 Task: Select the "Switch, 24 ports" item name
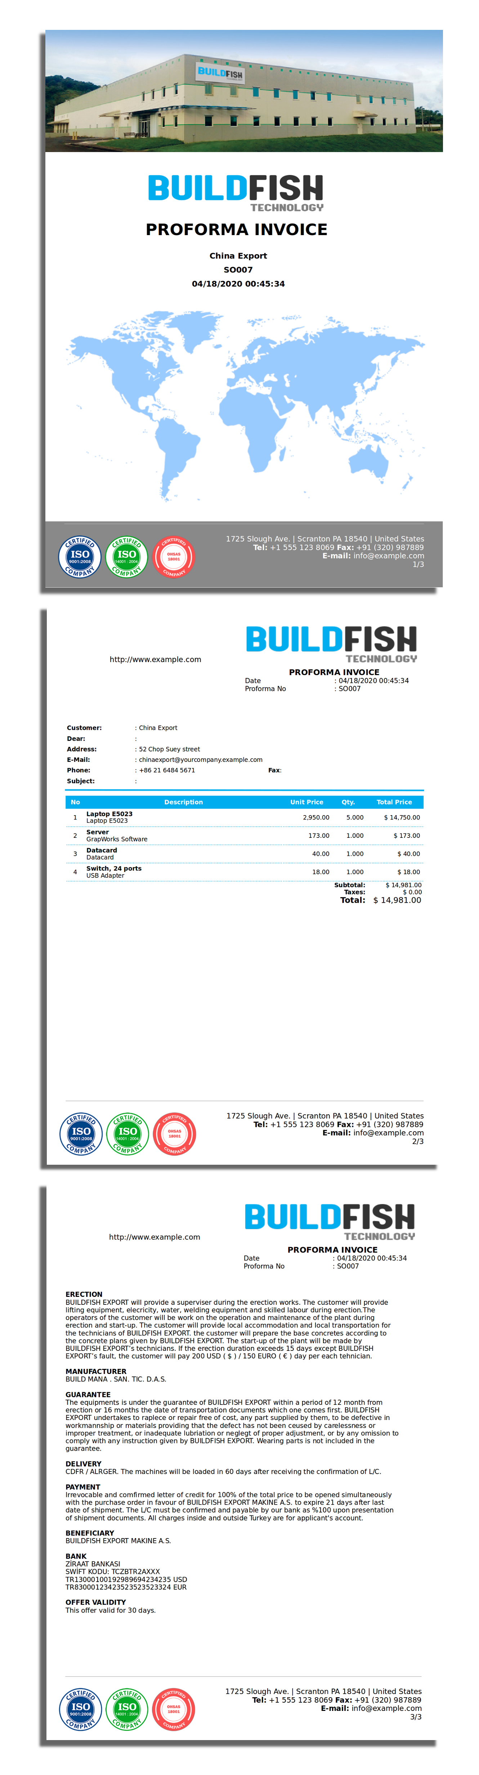[114, 868]
